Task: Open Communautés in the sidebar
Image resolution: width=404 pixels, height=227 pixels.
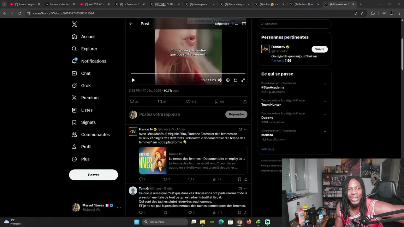Action: tap(91, 135)
